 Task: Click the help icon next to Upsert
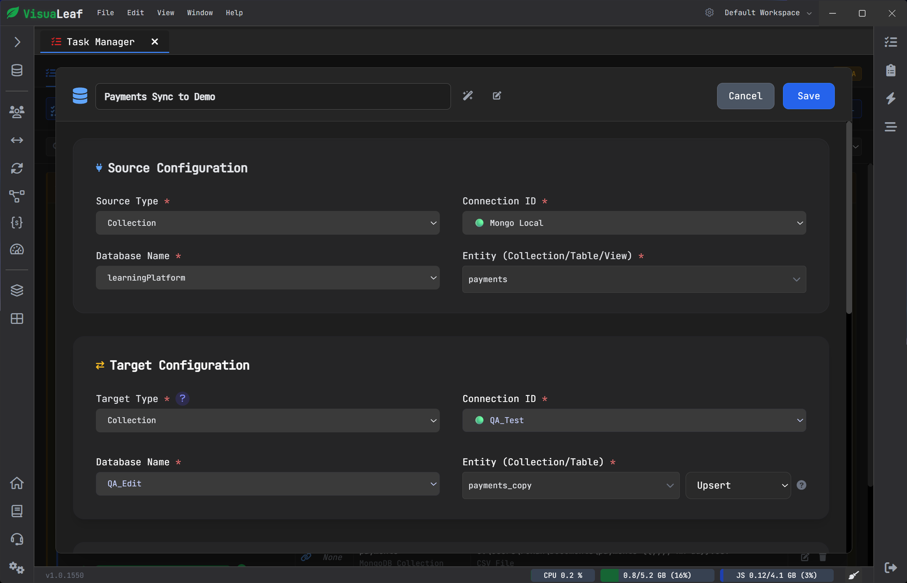[x=801, y=485]
